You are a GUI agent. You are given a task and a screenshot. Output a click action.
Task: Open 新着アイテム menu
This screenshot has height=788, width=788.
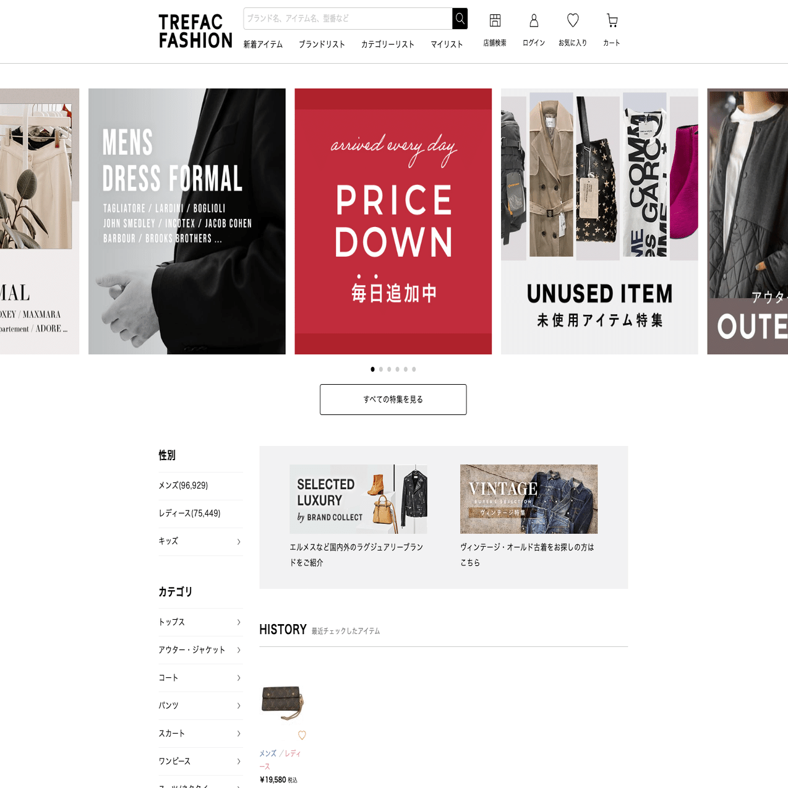click(263, 45)
